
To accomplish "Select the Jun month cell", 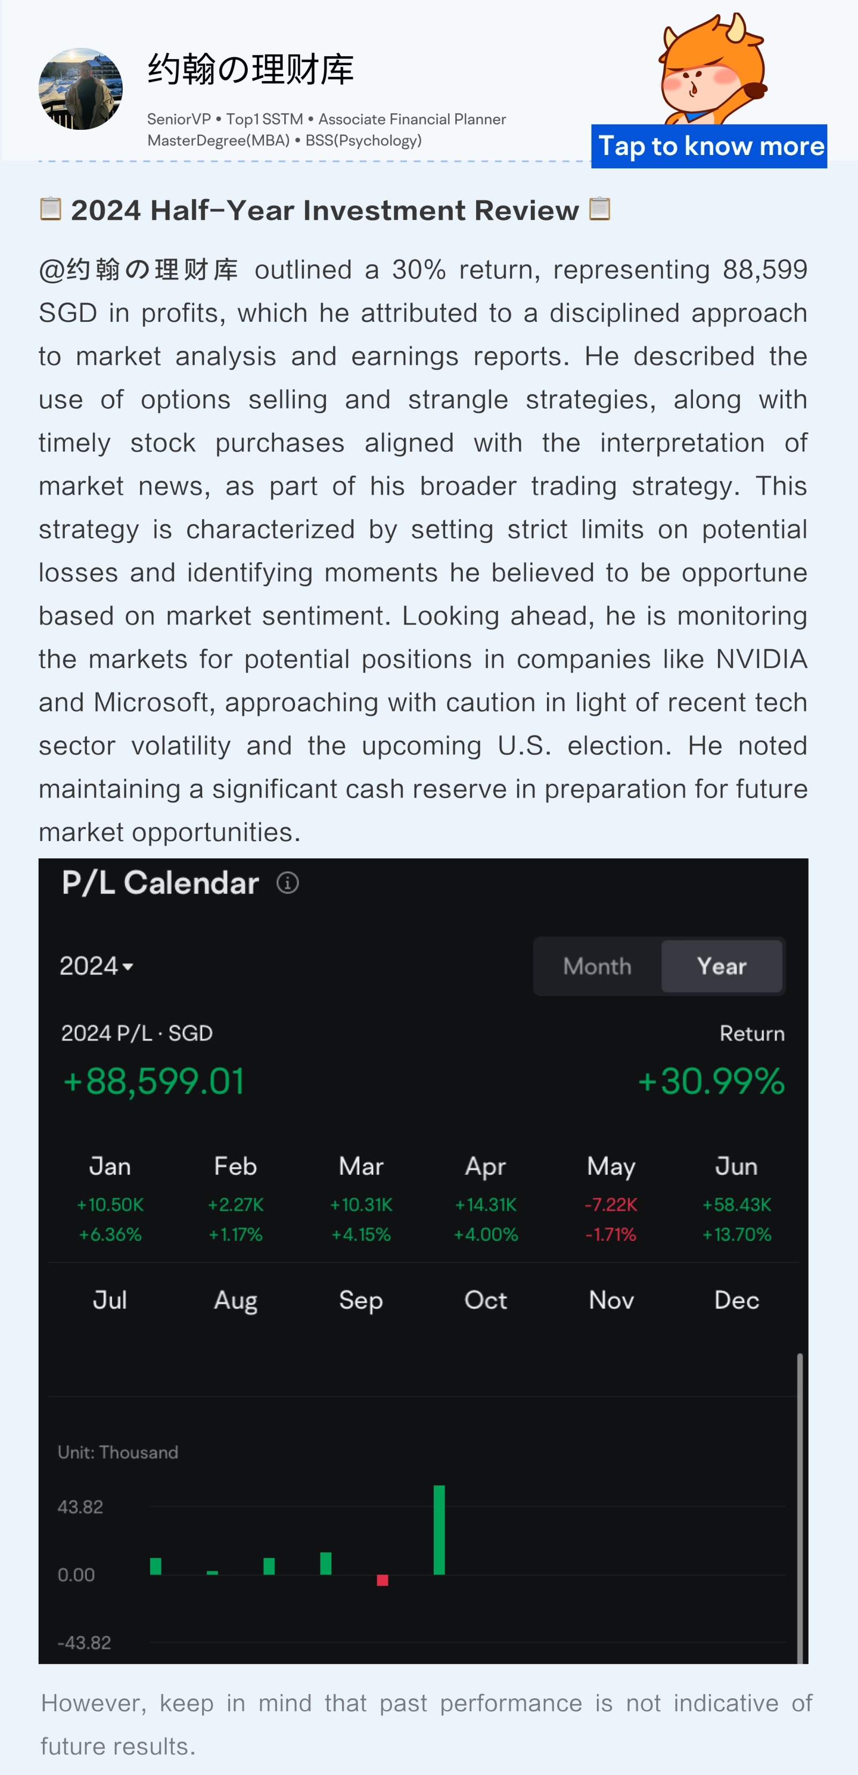I will (x=736, y=1199).
